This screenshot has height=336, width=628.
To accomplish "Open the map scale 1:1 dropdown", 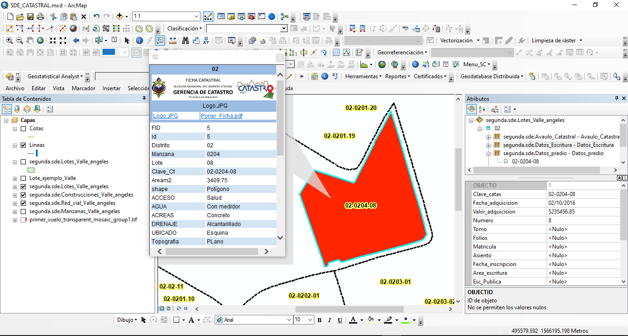I will pyautogui.click(x=196, y=17).
